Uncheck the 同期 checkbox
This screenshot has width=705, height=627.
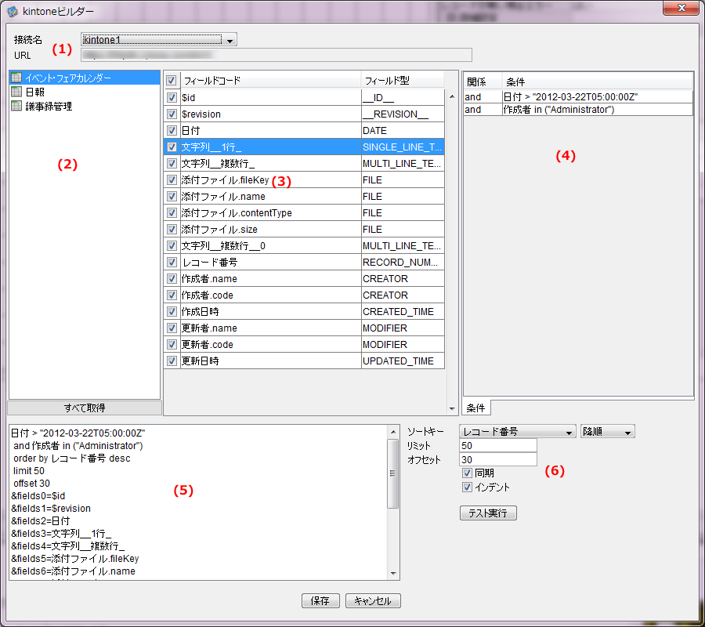tap(467, 473)
